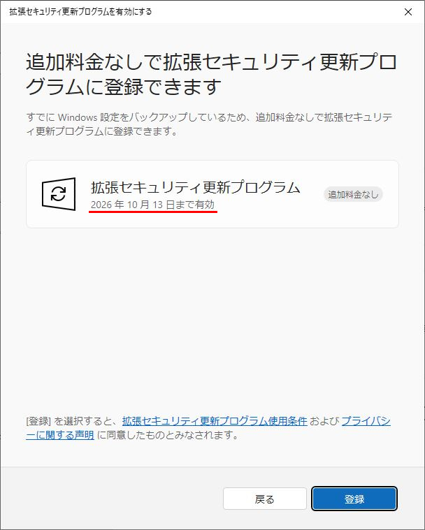Click the card title 拡張セキュリティ更新プログラム
The height and width of the screenshot is (530, 425).
(x=196, y=187)
